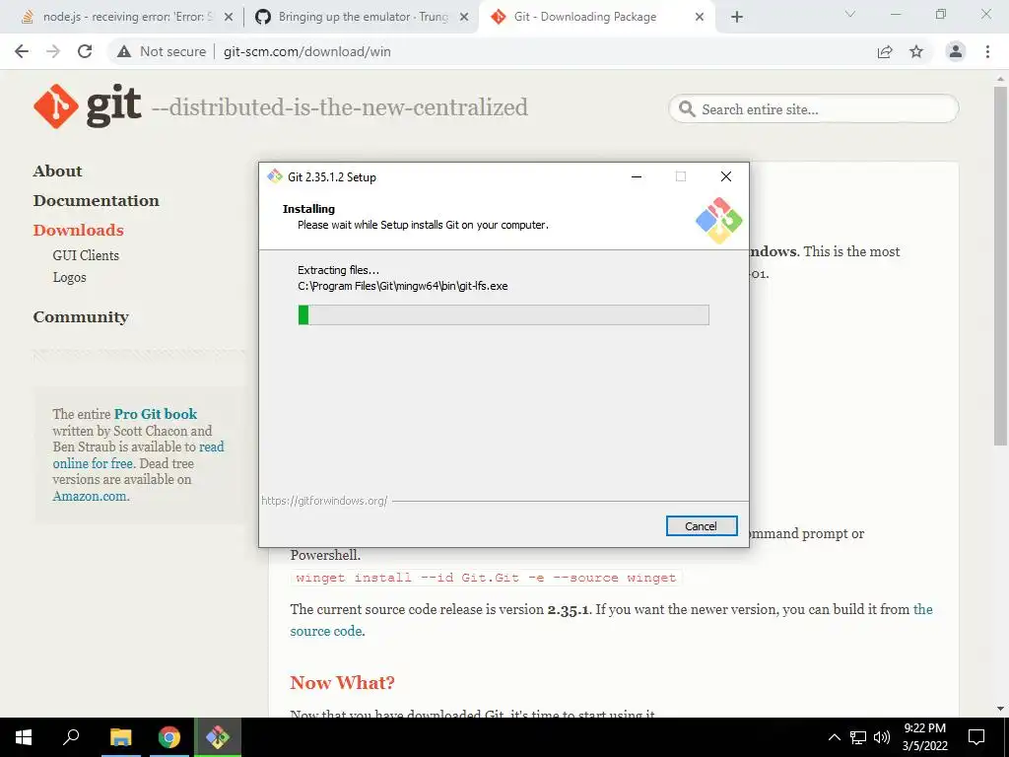Screen dimensions: 1009x757
Task: Click the git tagline distributed-is-the-new-centralized
Action: (x=339, y=107)
